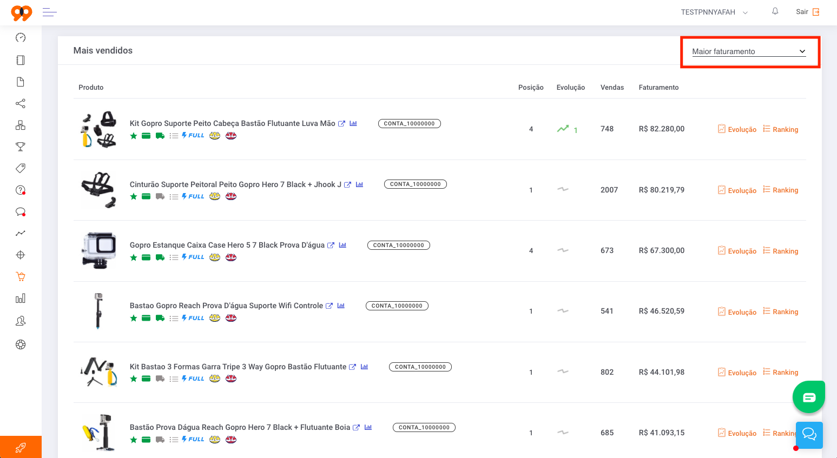Open chart icon for Kit Bastao 3 Formas
The image size is (837, 458).
(364, 367)
